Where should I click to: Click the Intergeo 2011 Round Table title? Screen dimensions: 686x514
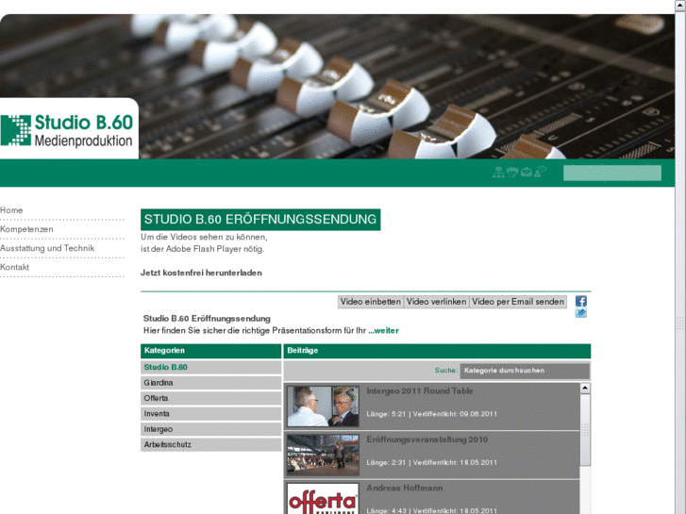[x=420, y=391]
